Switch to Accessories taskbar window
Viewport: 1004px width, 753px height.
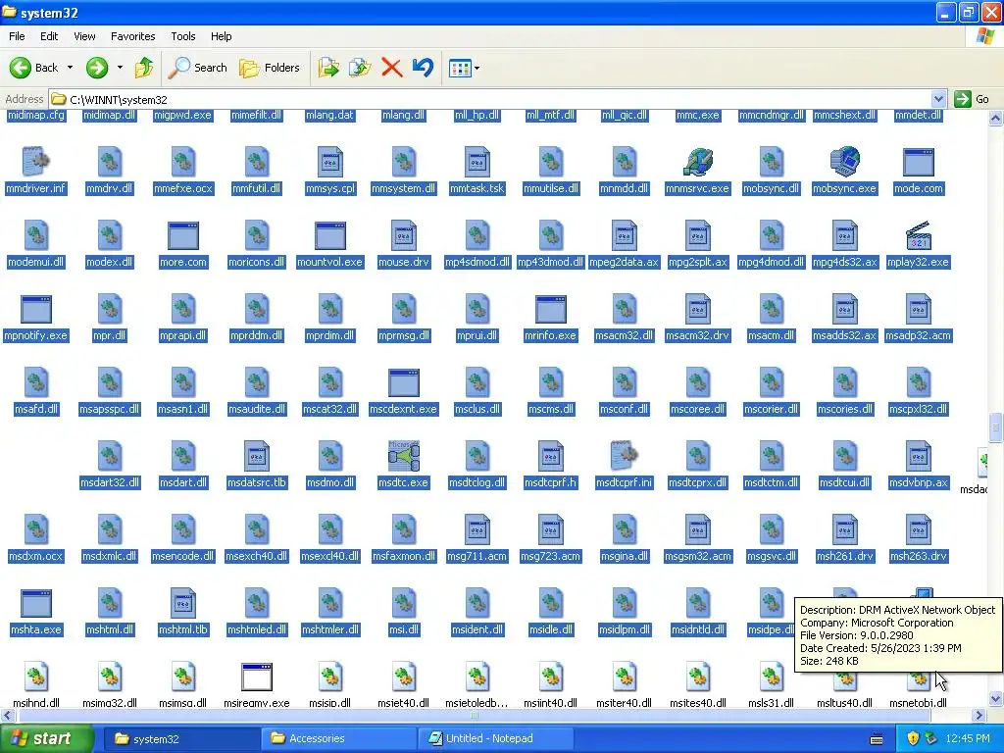coord(338,738)
